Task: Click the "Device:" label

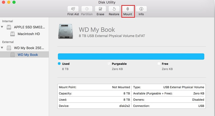Action: tap(64, 106)
